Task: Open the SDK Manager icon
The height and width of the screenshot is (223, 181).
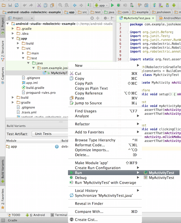Action: click(167, 5)
